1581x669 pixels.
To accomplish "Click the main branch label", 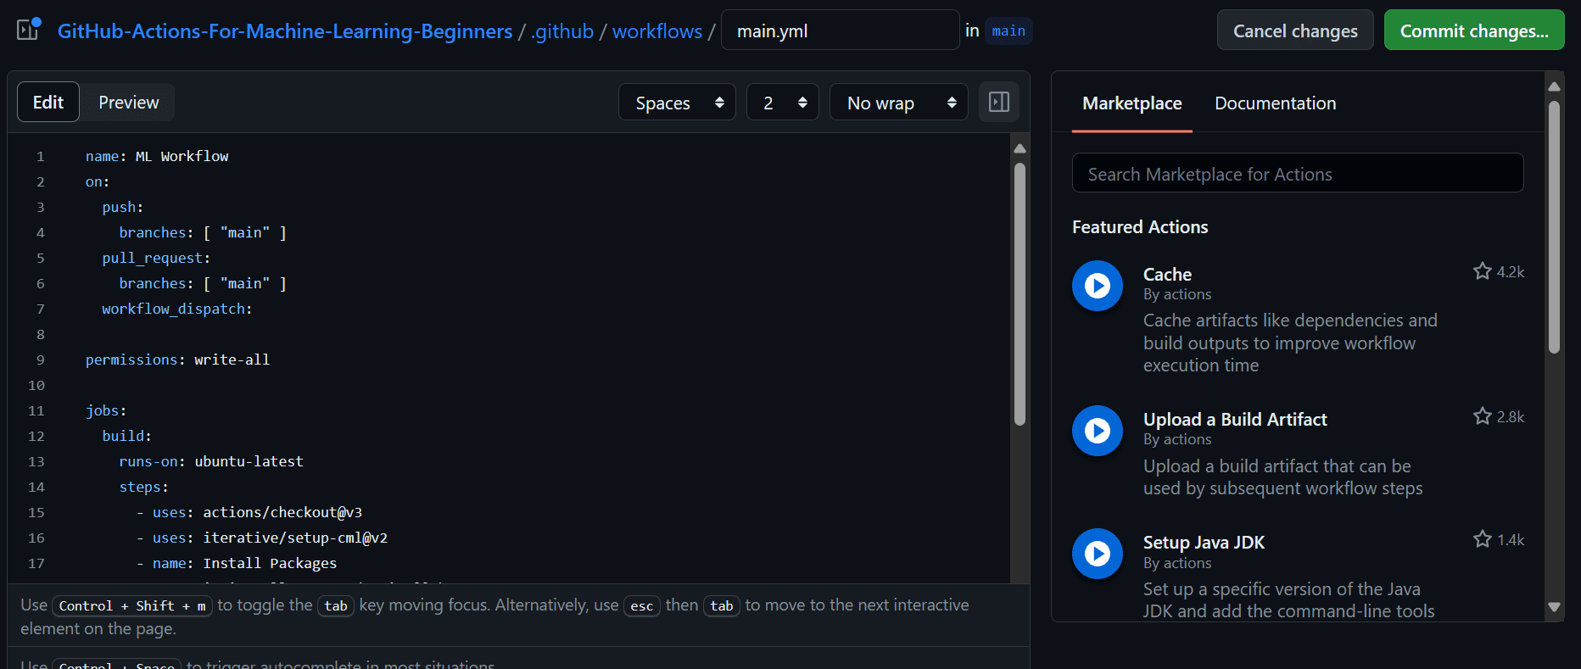I will tap(1008, 31).
